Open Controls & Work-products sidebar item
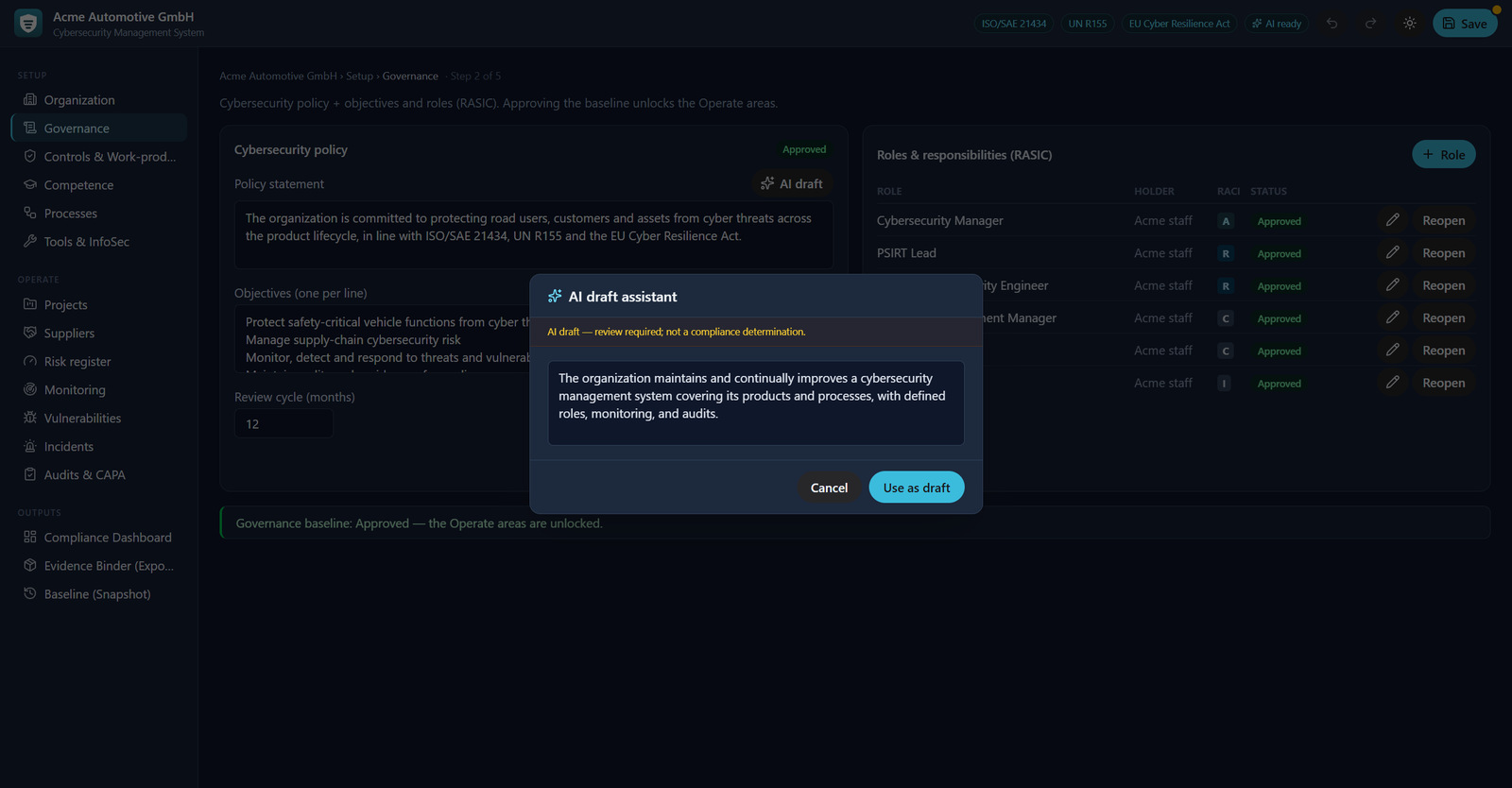This screenshot has width=1512, height=788. coord(99,157)
